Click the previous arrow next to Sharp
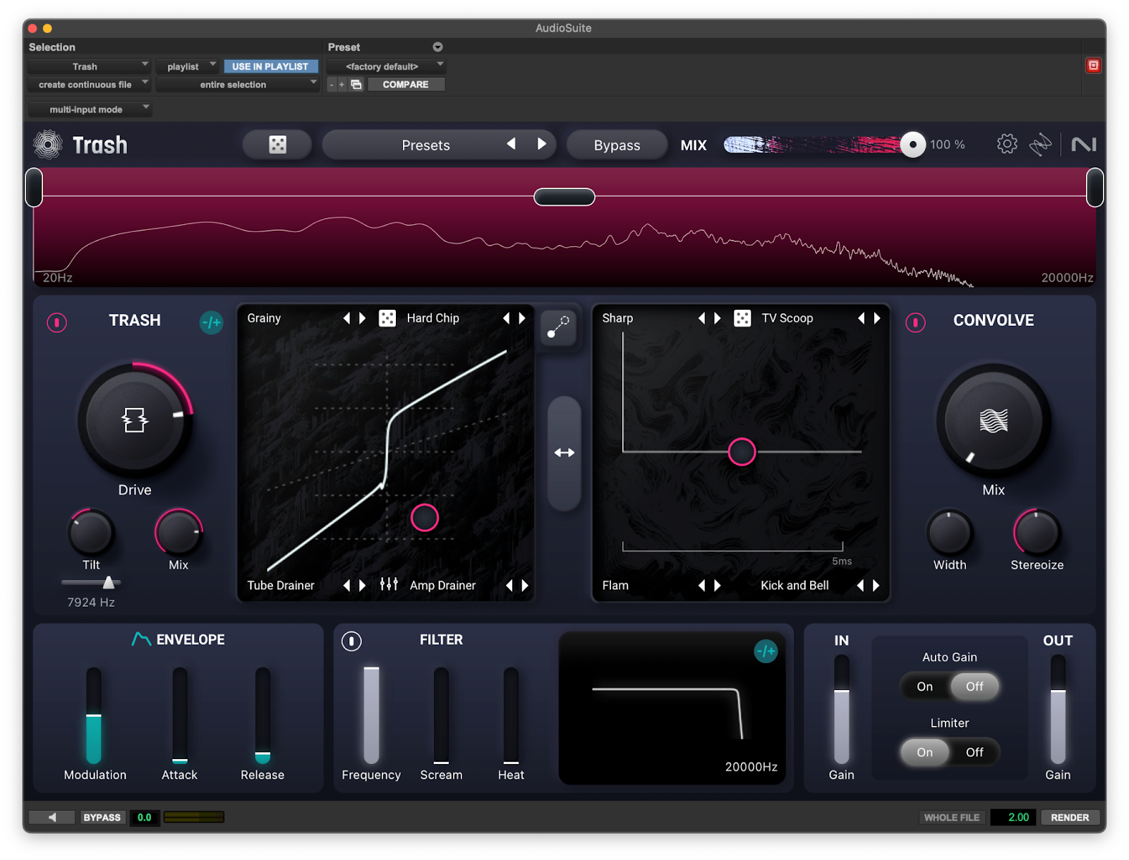The image size is (1129, 860). click(x=701, y=318)
